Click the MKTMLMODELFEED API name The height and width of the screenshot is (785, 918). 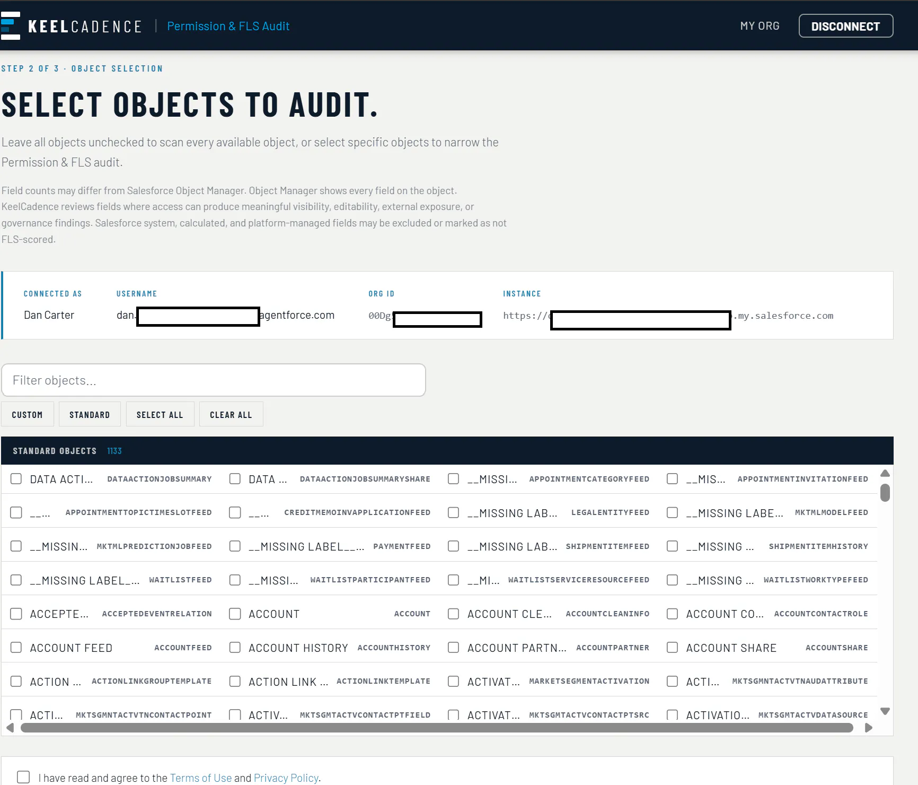pos(832,512)
